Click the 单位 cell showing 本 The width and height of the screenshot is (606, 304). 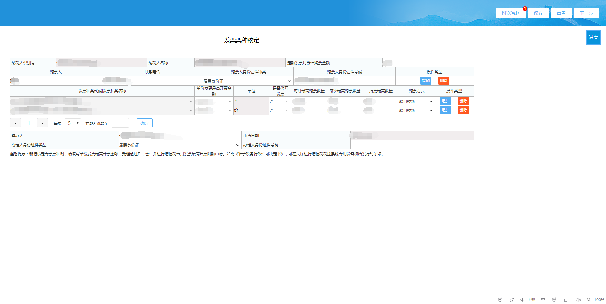251,101
